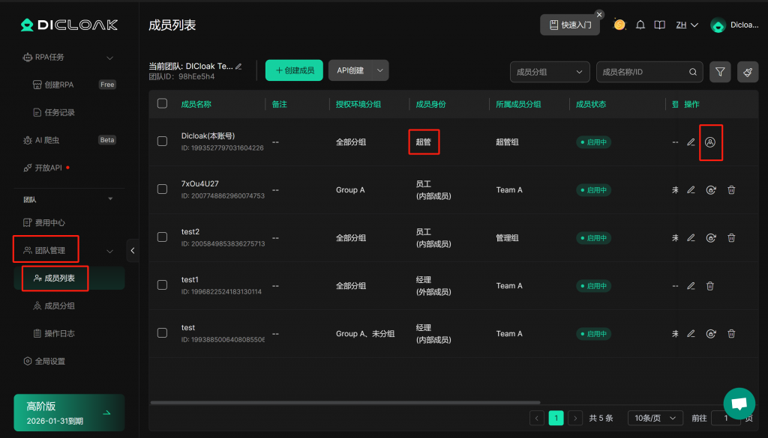This screenshot has width=768, height=438.
Task: Open 操作日志 in the sidebar
Action: click(59, 333)
